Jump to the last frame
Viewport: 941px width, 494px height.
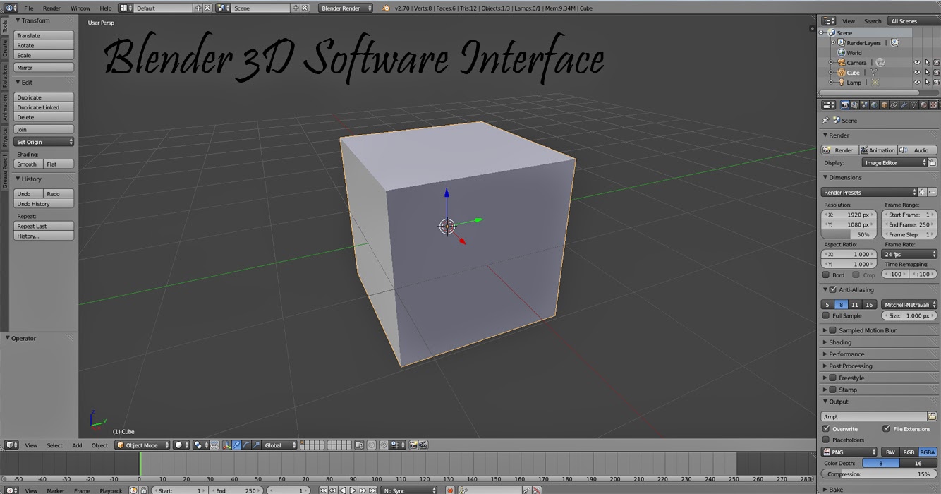pyautogui.click(x=372, y=490)
